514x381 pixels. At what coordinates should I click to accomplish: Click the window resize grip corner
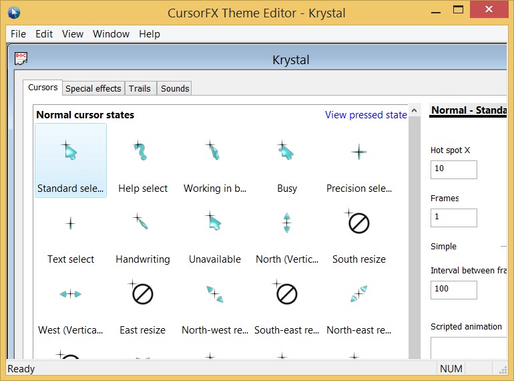click(503, 370)
